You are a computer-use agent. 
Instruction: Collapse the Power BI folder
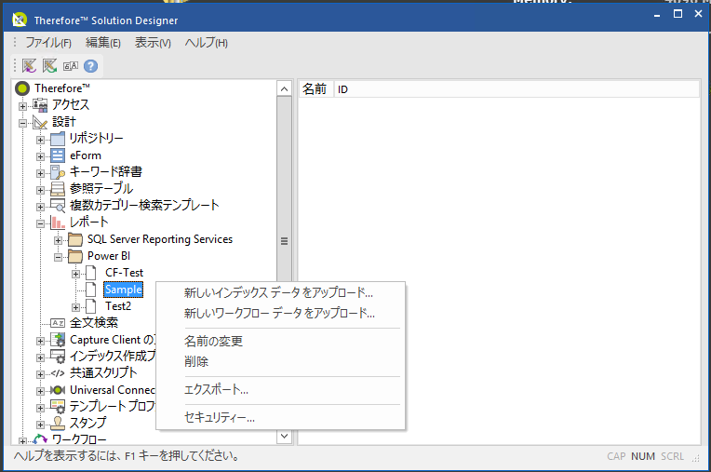(x=58, y=257)
